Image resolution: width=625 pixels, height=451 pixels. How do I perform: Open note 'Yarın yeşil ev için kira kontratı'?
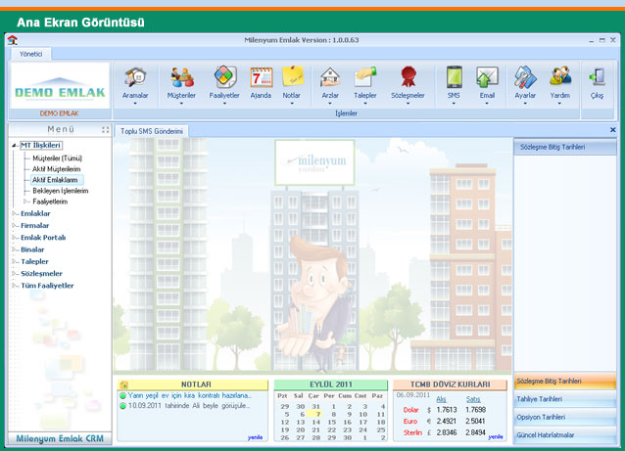pos(190,395)
